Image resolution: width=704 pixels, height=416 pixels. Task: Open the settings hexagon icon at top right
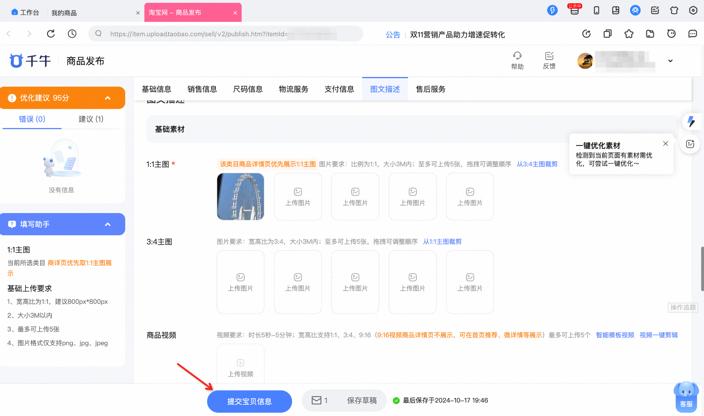[693, 10]
